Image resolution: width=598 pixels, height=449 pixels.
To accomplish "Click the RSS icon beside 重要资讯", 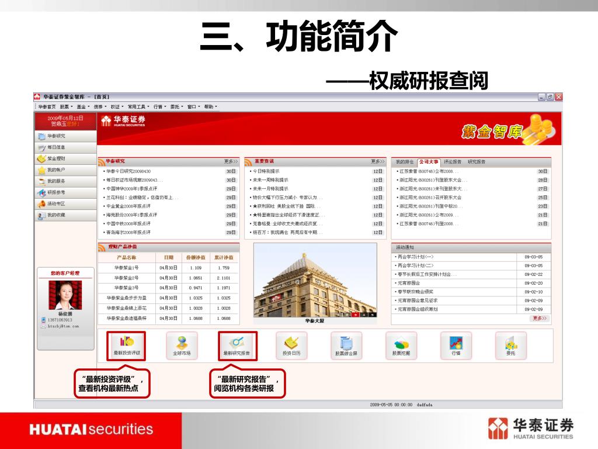I will pos(248,162).
